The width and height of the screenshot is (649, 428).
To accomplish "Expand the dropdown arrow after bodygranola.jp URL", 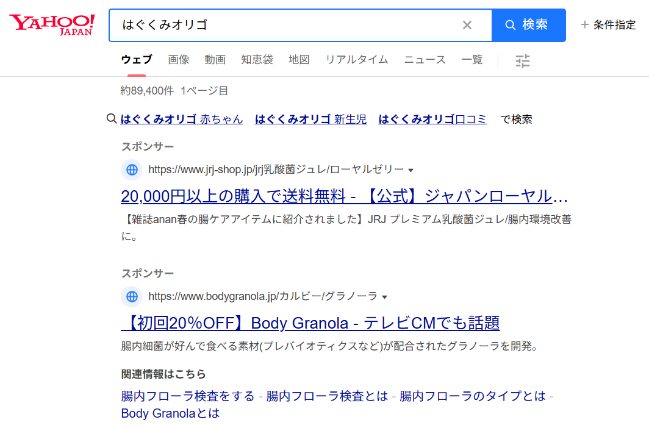I will 384,298.
